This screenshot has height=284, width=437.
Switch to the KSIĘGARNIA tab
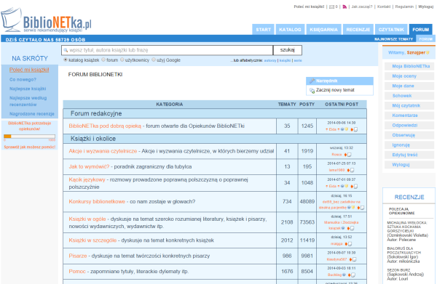(323, 30)
